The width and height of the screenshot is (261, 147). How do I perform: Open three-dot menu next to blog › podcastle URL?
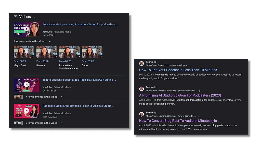coord(190,65)
